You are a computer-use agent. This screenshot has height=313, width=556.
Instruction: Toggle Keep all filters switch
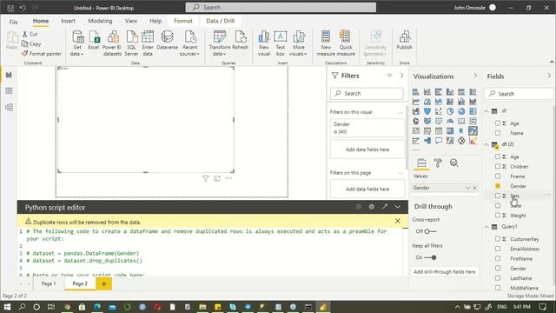pos(431,257)
